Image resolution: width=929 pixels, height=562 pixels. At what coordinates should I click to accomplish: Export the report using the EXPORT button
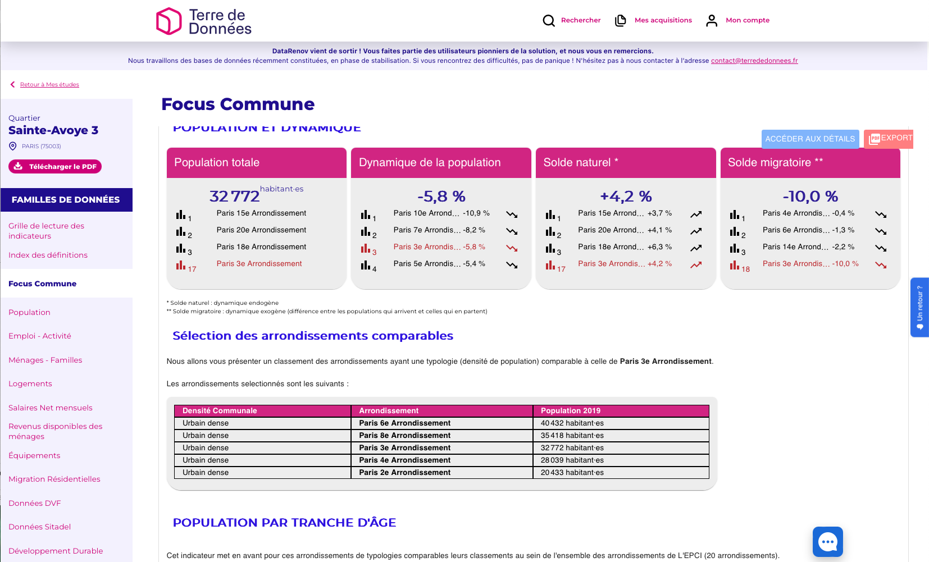click(x=890, y=139)
